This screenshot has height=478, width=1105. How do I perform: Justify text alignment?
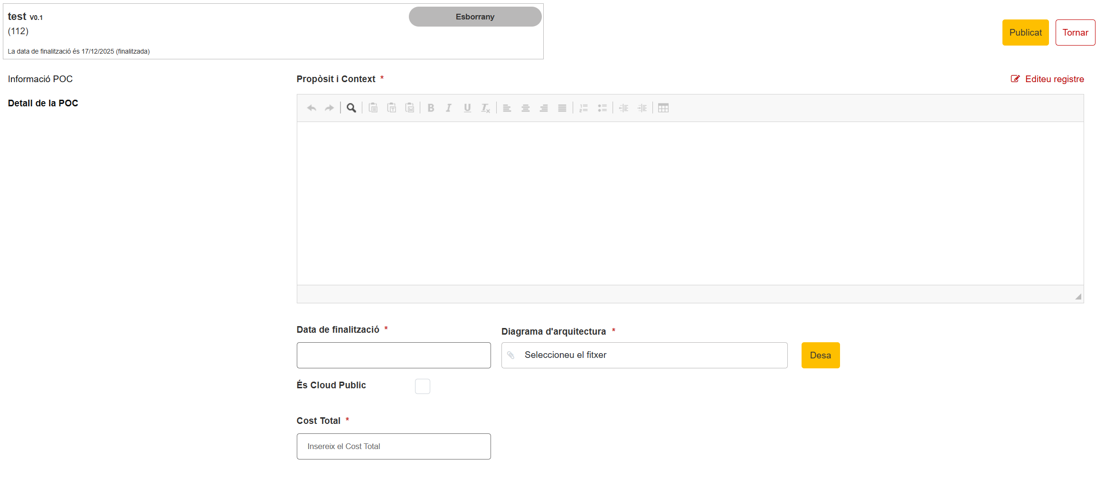(562, 108)
